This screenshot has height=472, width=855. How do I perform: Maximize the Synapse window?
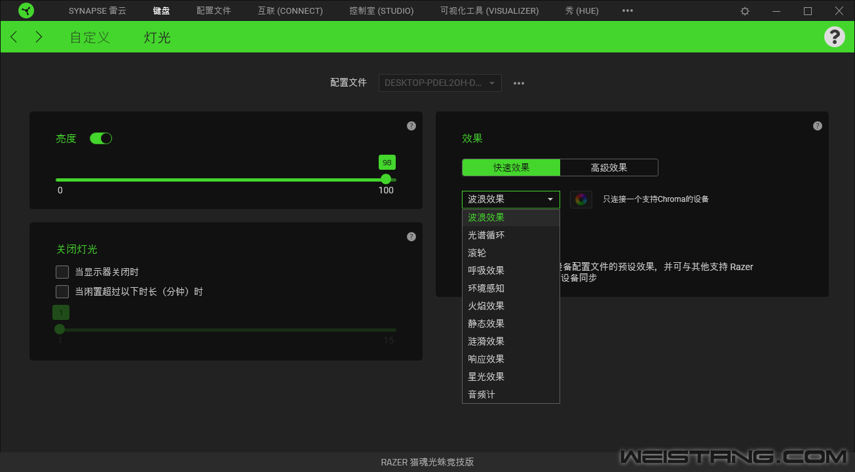coord(808,11)
